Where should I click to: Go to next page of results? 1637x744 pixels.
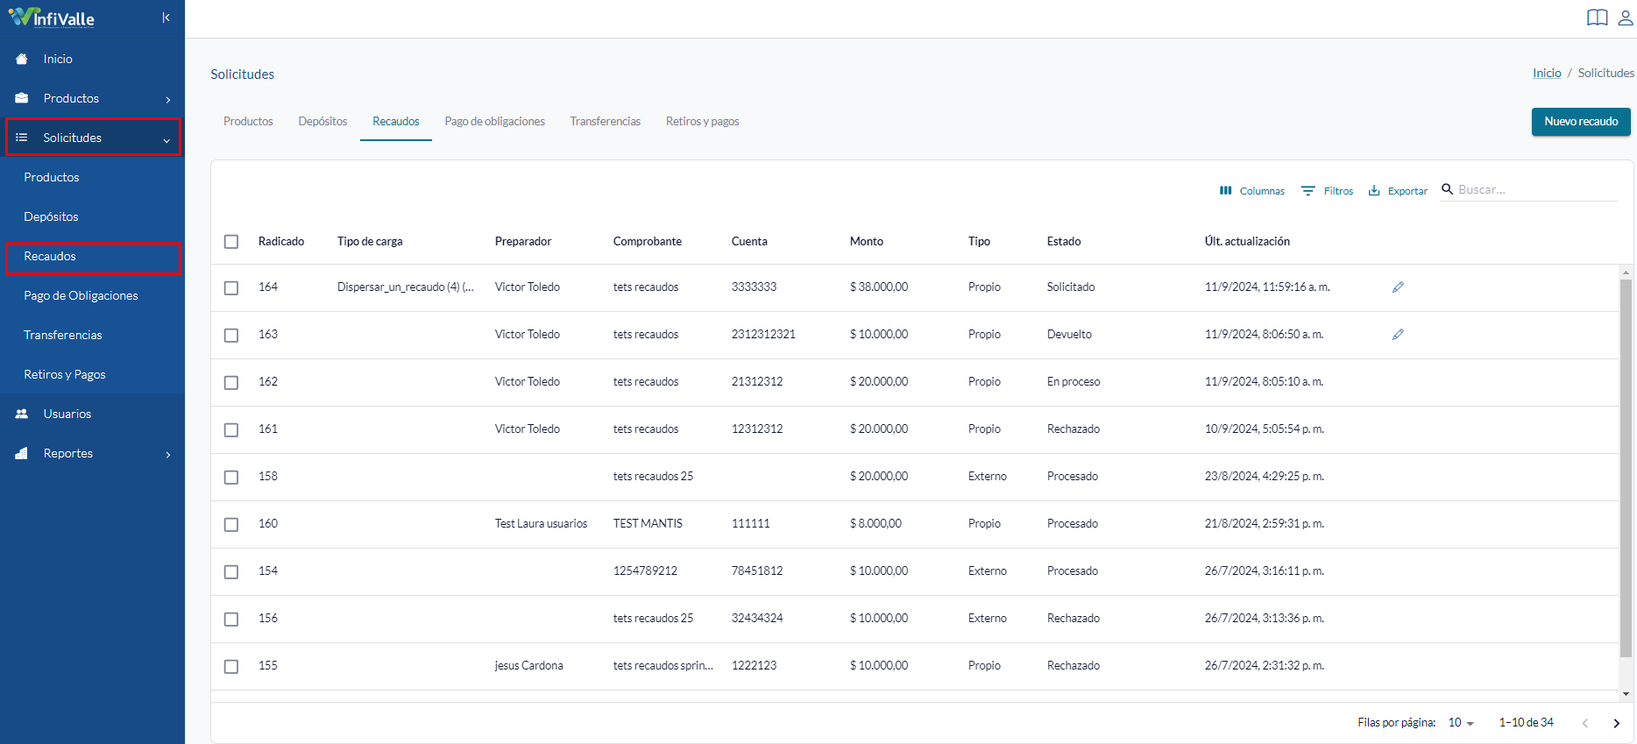(x=1616, y=723)
